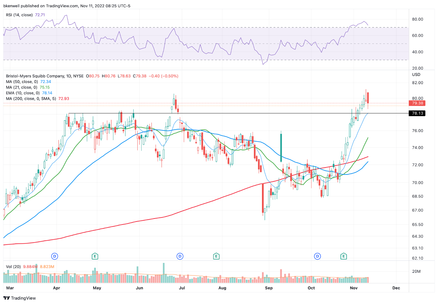Click the Nov label on time axis
Viewport: 438px width, 304px height.
click(x=354, y=288)
